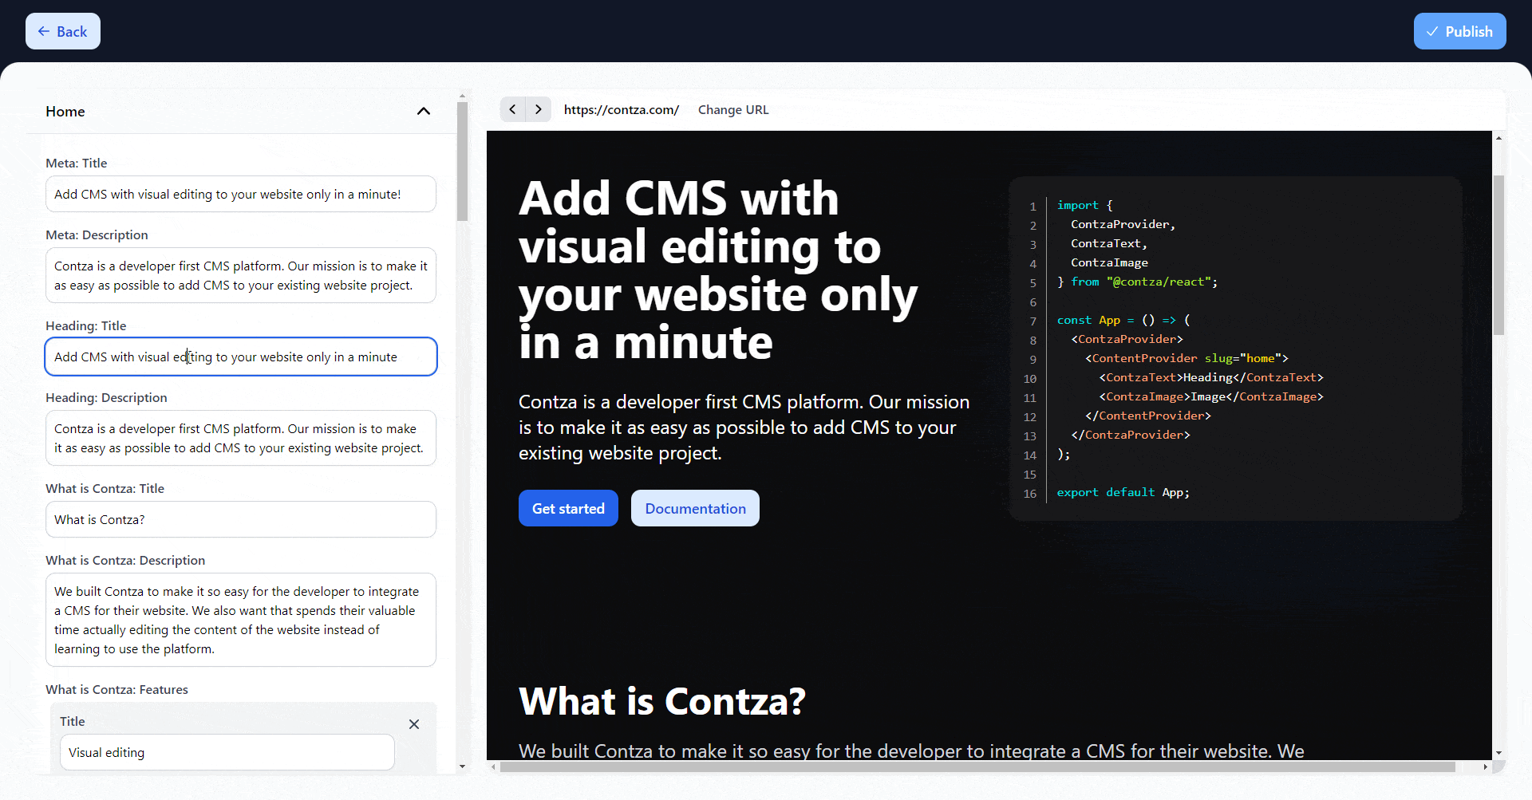
Task: Click the 'Heading: Description' label
Action: 106,397
